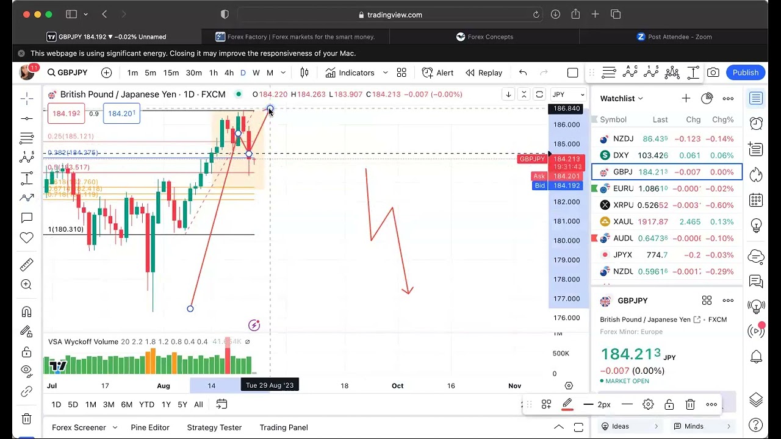Viewport: 781px width, 439px height.
Task: Open the chart style candles menu
Action: [304, 73]
